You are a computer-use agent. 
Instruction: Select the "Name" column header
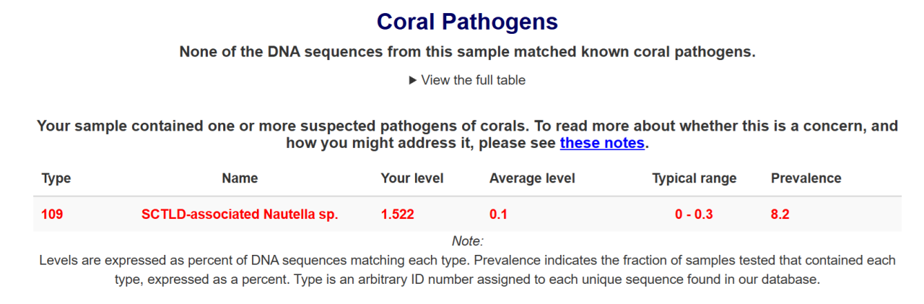(240, 178)
